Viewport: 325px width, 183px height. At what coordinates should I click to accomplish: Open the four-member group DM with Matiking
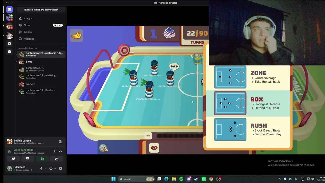click(x=41, y=54)
